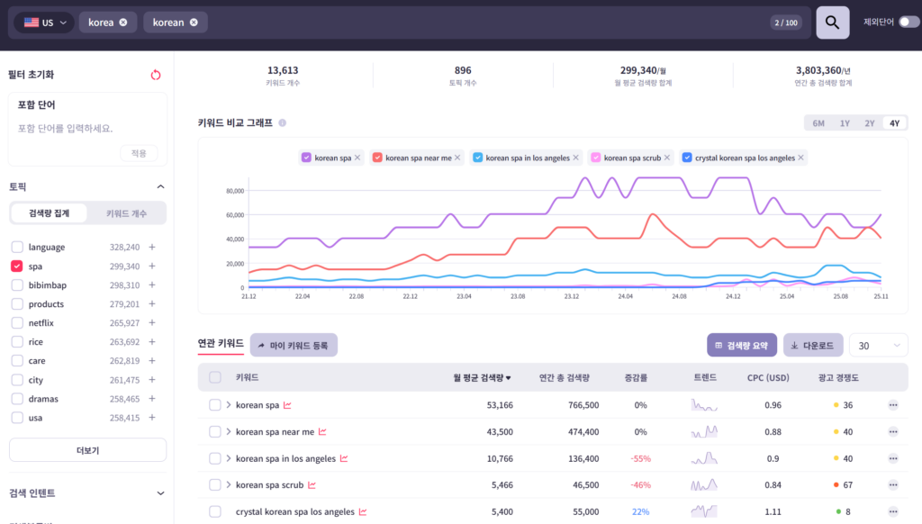The image size is (922, 524).
Task: Click trend sparkline for 'korean spa near me'
Action: pyautogui.click(x=704, y=432)
